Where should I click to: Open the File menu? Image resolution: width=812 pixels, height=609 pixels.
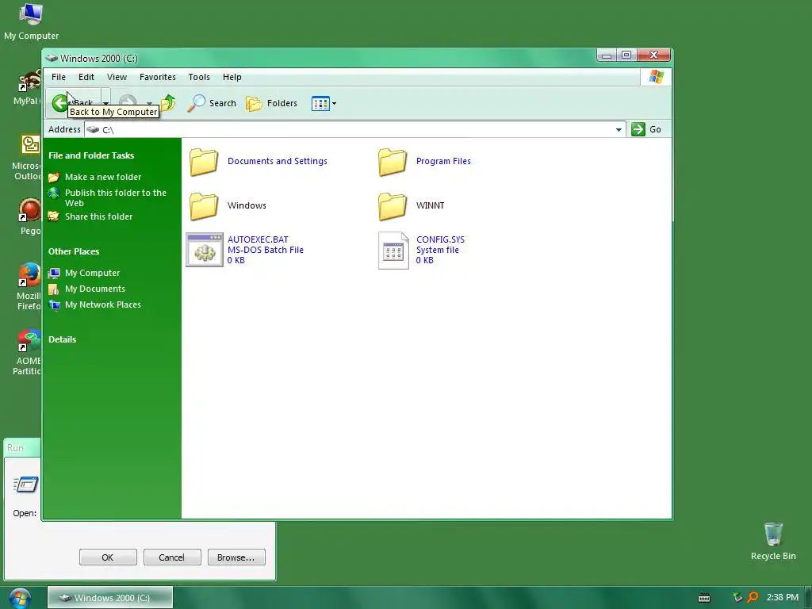pos(59,77)
